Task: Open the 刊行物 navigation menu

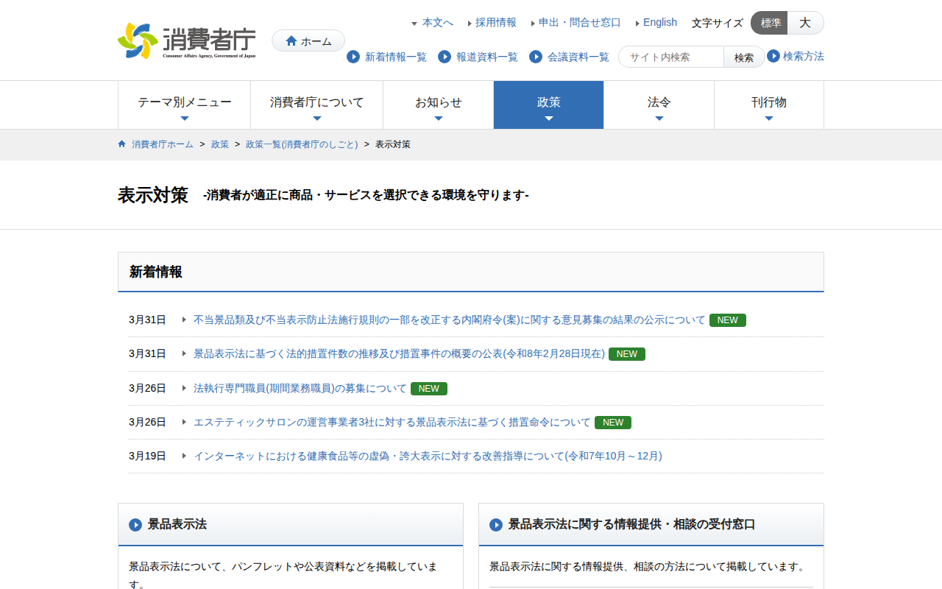Action: pyautogui.click(x=768, y=105)
